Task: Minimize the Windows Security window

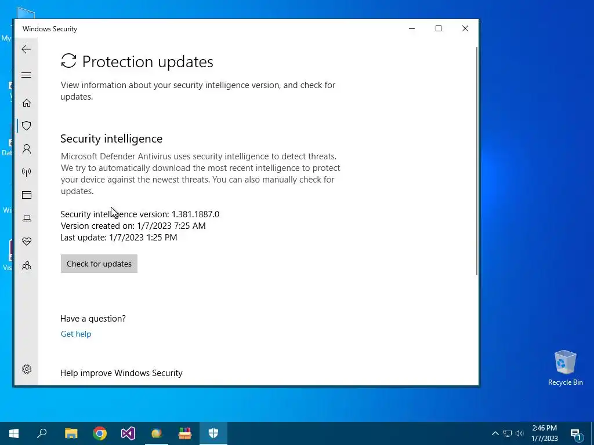Action: tap(412, 28)
